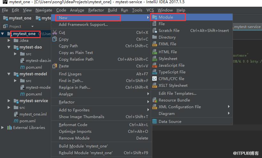Click the Copy icon in context menu
The image size is (262, 158).
pyautogui.click(x=55, y=39)
